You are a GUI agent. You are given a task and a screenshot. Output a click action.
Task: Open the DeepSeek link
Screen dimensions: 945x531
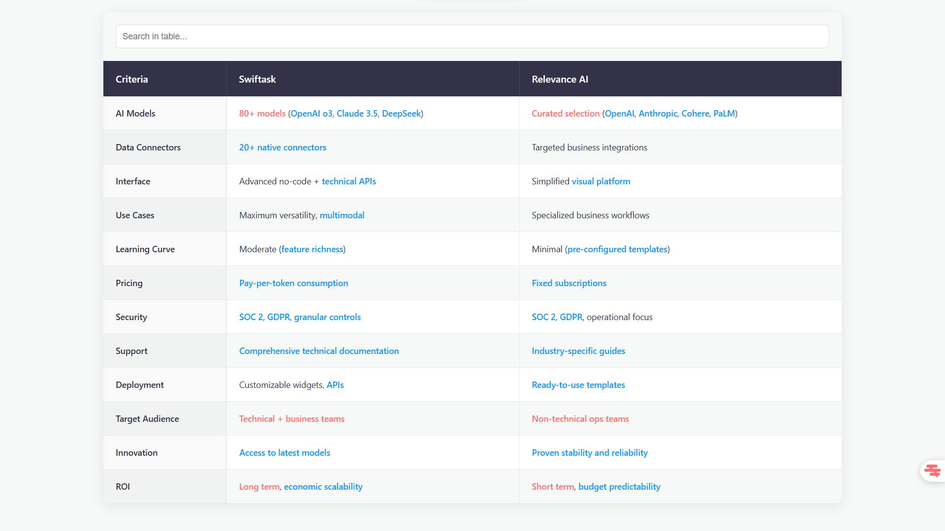(401, 114)
